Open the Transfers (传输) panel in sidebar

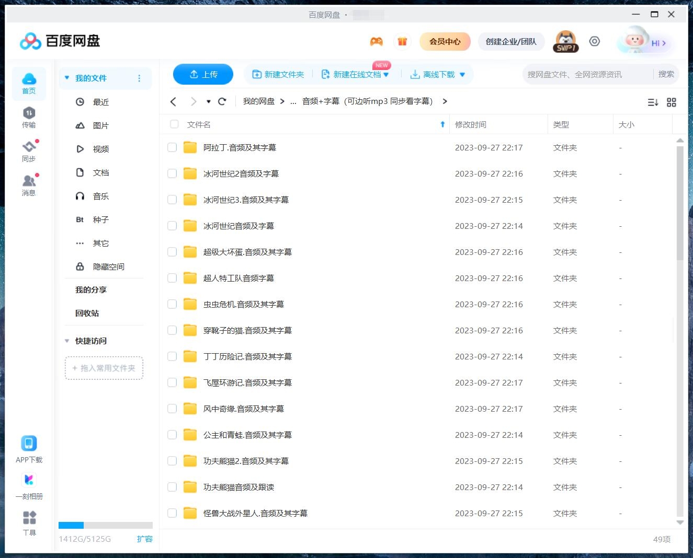click(x=29, y=117)
